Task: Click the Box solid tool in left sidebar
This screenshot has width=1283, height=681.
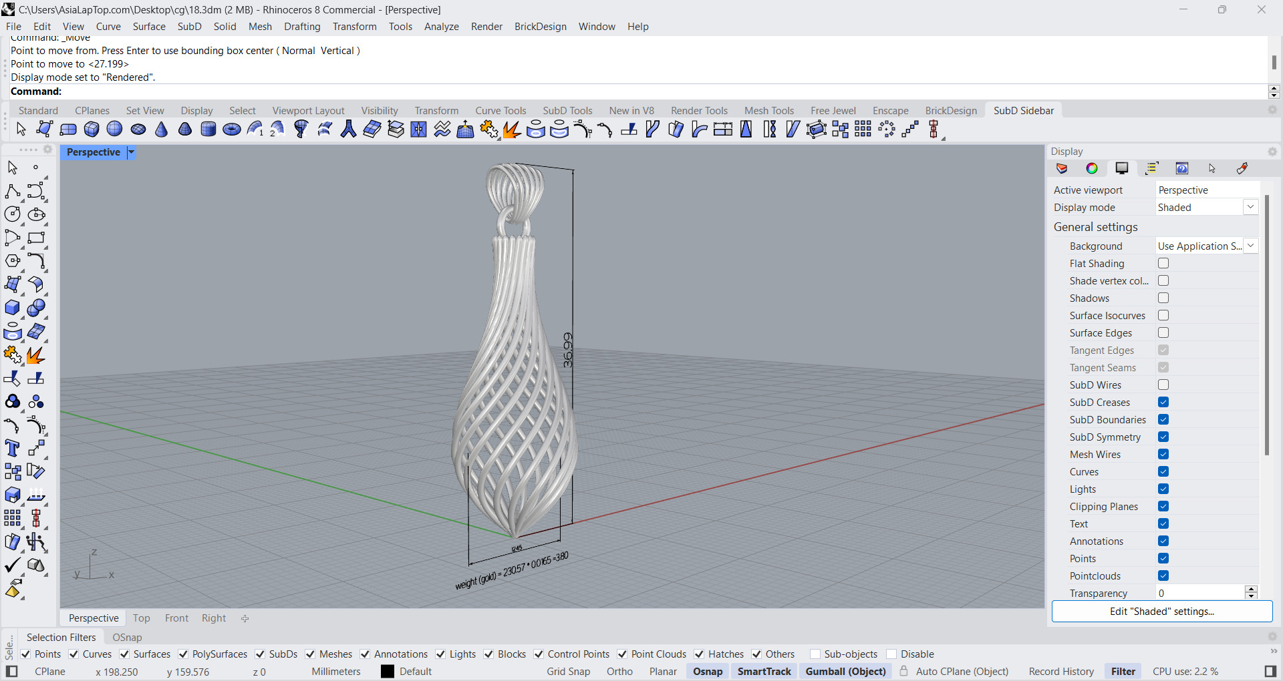Action: pyautogui.click(x=13, y=308)
